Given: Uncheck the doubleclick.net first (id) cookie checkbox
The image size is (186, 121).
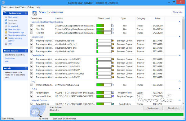Looking at the screenshot, I should (32, 41).
